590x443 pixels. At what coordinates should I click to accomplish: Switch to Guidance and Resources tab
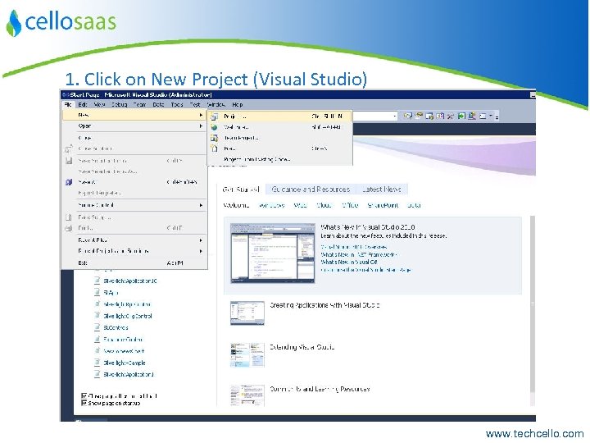pyautogui.click(x=311, y=190)
